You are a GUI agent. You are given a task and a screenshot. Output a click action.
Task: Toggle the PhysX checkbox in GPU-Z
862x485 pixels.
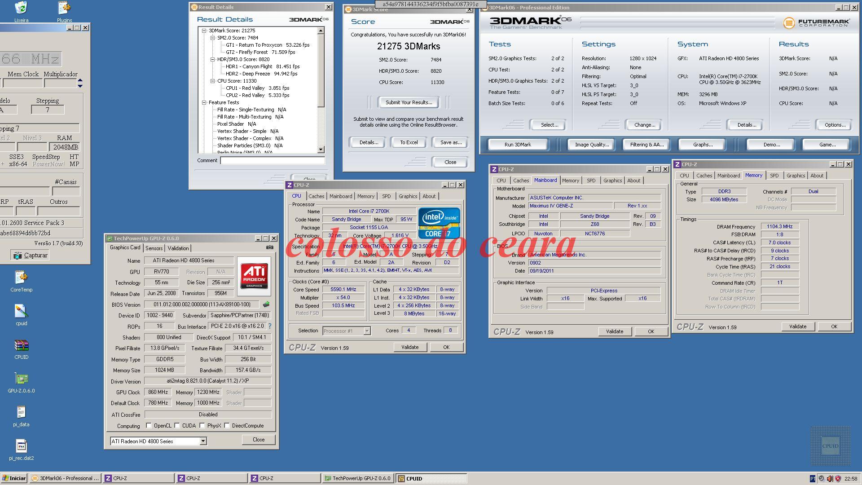coord(202,426)
